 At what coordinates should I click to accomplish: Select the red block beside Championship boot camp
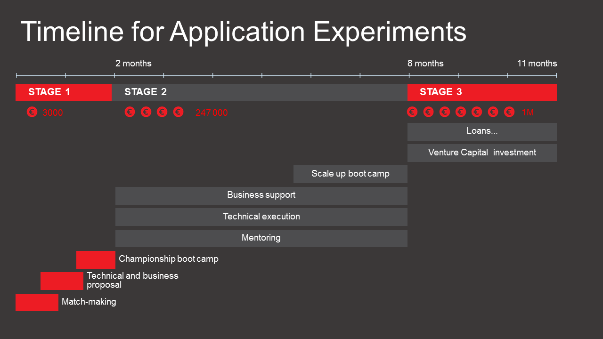coord(96,260)
